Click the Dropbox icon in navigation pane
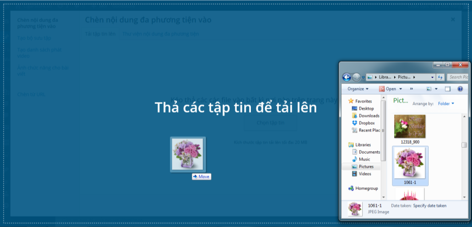 (355, 123)
